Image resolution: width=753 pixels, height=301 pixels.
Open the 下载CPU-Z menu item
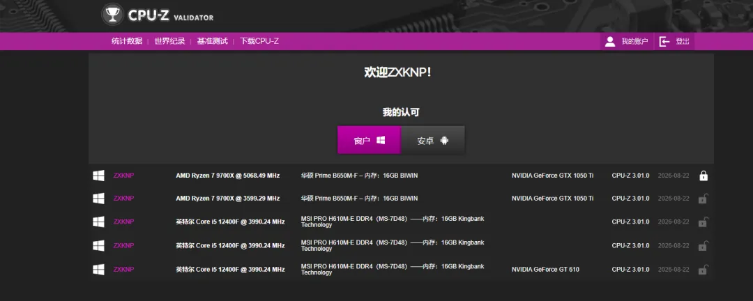pyautogui.click(x=259, y=41)
